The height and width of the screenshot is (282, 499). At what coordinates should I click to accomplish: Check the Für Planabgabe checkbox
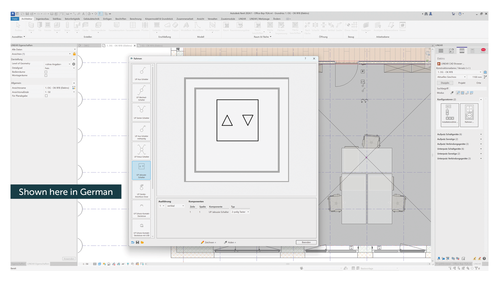[x=46, y=96]
